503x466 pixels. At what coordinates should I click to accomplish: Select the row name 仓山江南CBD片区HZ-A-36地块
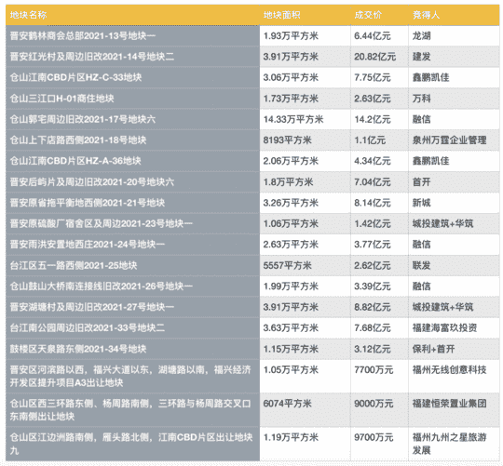132,161
